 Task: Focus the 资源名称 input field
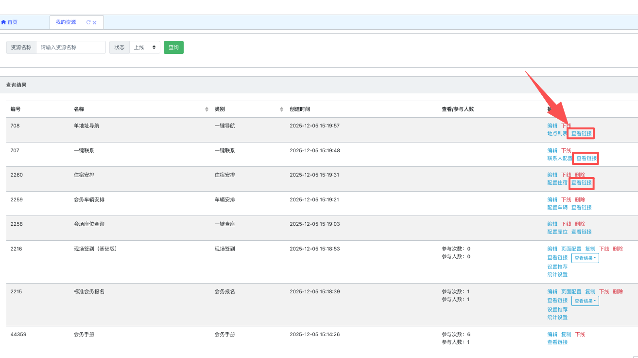pyautogui.click(x=71, y=47)
